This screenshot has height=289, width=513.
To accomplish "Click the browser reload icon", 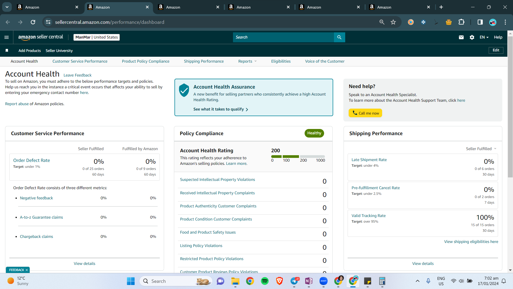I will [x=33, y=22].
